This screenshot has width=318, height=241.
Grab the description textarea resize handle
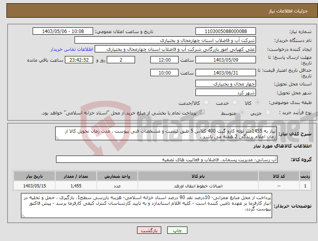point(58,138)
